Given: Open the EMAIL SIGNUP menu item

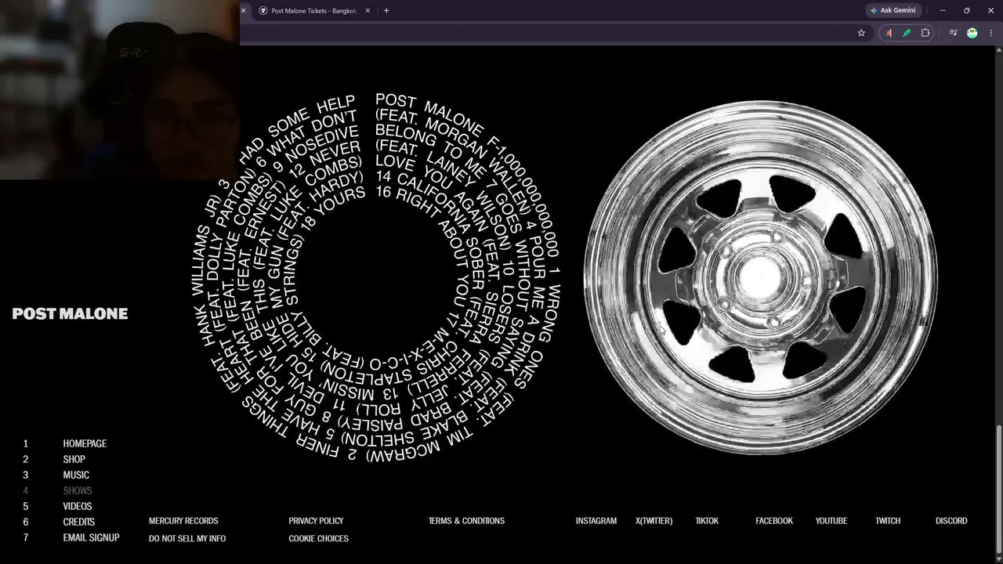Looking at the screenshot, I should tap(91, 537).
